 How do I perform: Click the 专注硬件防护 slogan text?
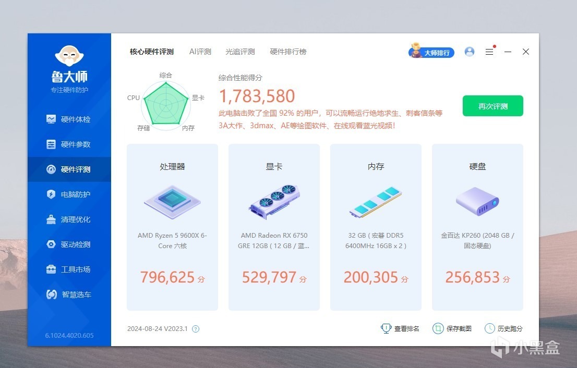[69, 90]
